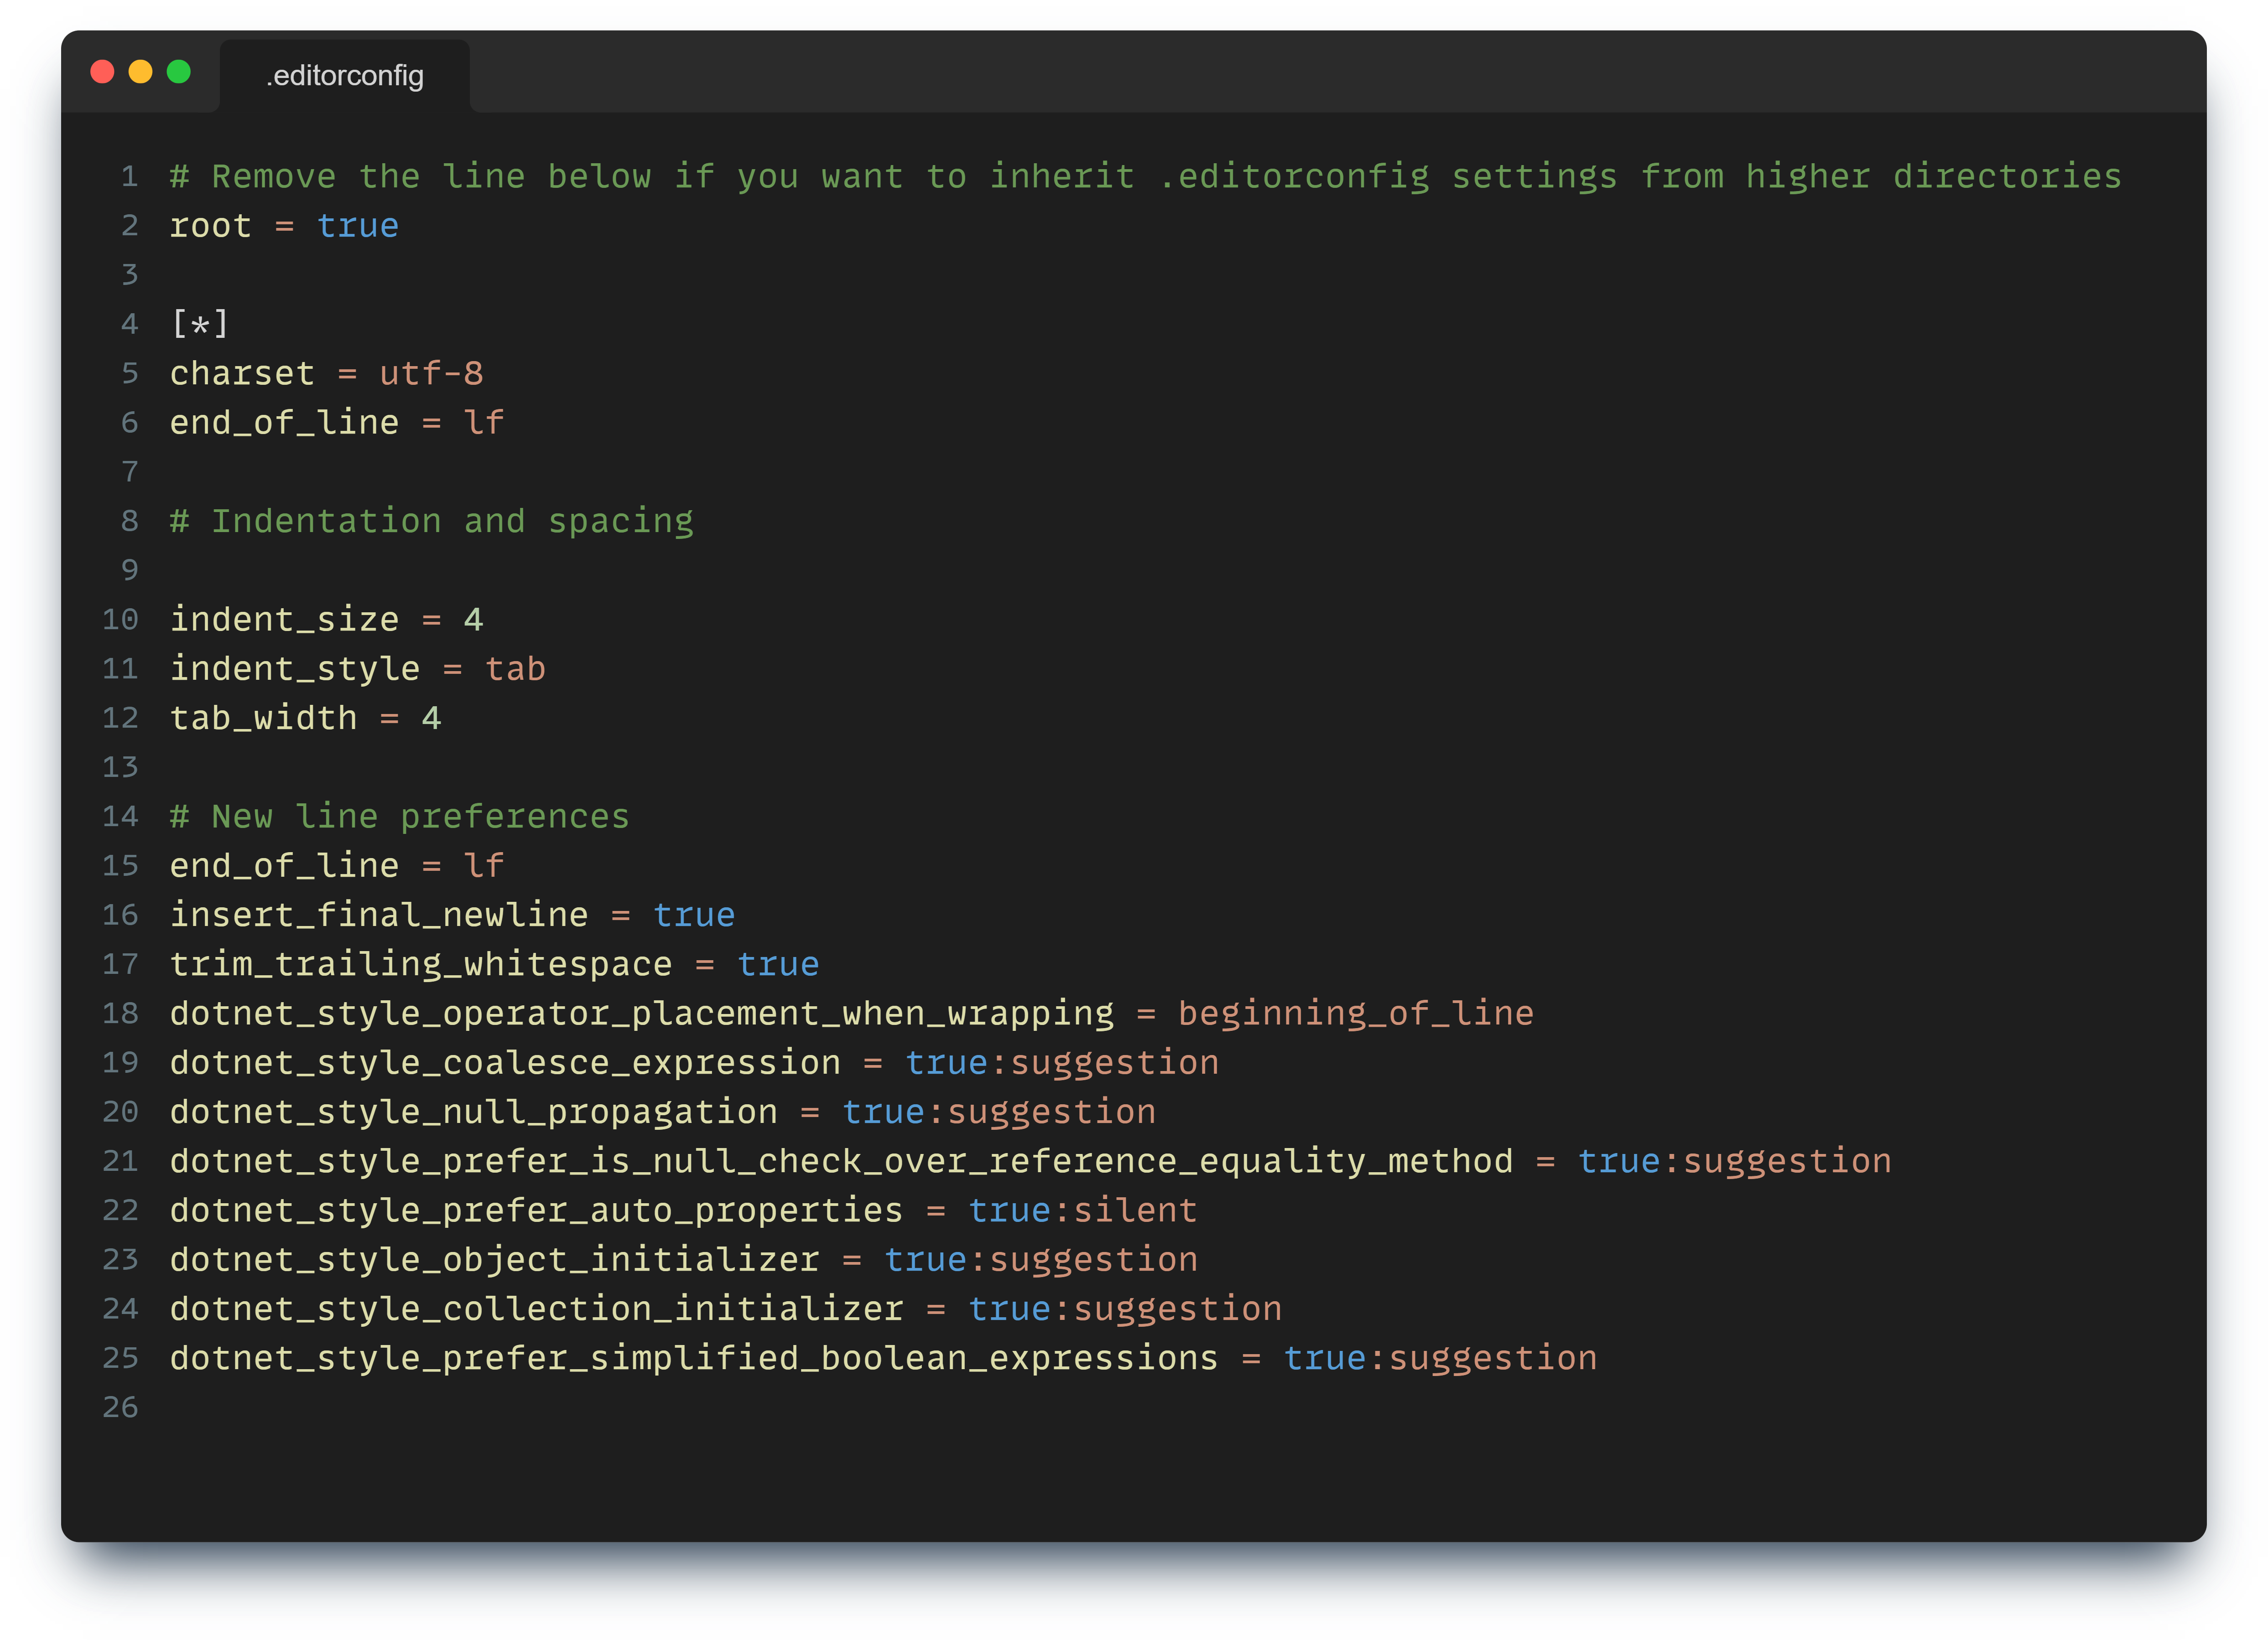Click the red close window button
Viewport: 2268px width, 1645px height.
point(104,71)
